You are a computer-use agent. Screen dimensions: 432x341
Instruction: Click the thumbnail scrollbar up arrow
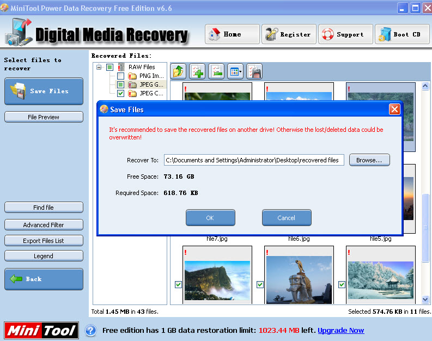[x=425, y=86]
